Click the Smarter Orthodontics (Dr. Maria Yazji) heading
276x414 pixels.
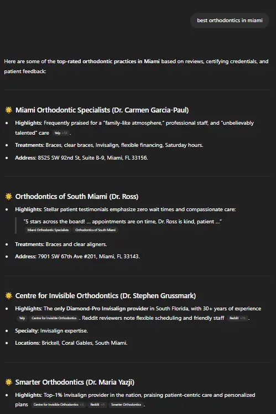[x=75, y=382]
